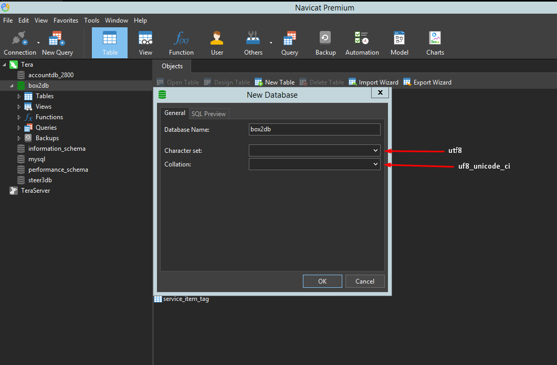
Task: Click Design Table in object toolbar
Action: pyautogui.click(x=227, y=82)
